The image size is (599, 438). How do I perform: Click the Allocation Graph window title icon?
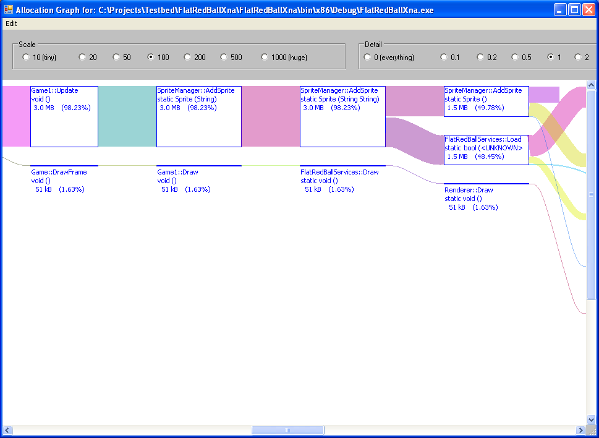(9, 9)
